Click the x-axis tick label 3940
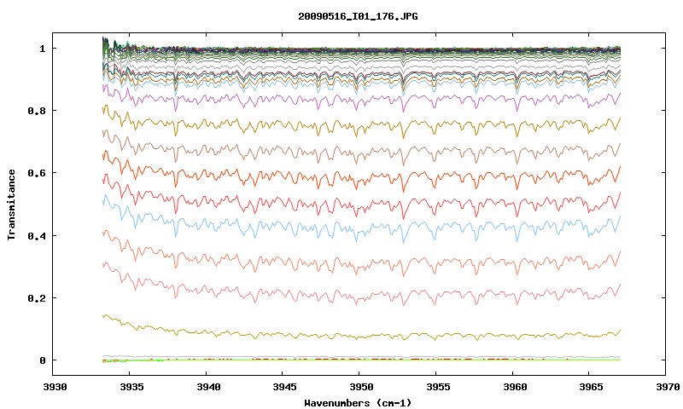The image size is (683, 409). [208, 386]
